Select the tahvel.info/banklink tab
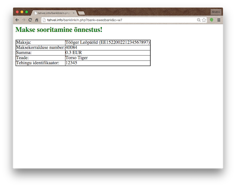236x187 pixels. pos(53,13)
